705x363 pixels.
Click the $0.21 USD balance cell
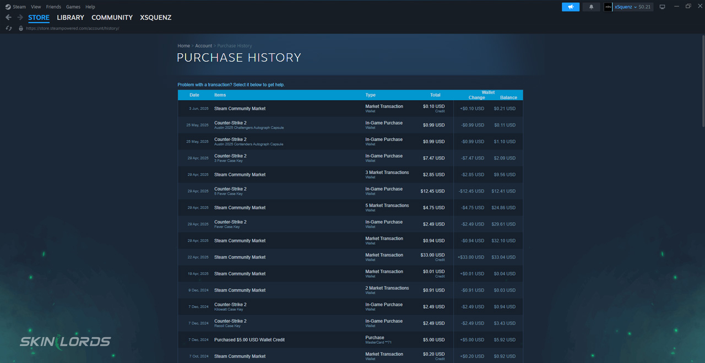[x=505, y=108]
